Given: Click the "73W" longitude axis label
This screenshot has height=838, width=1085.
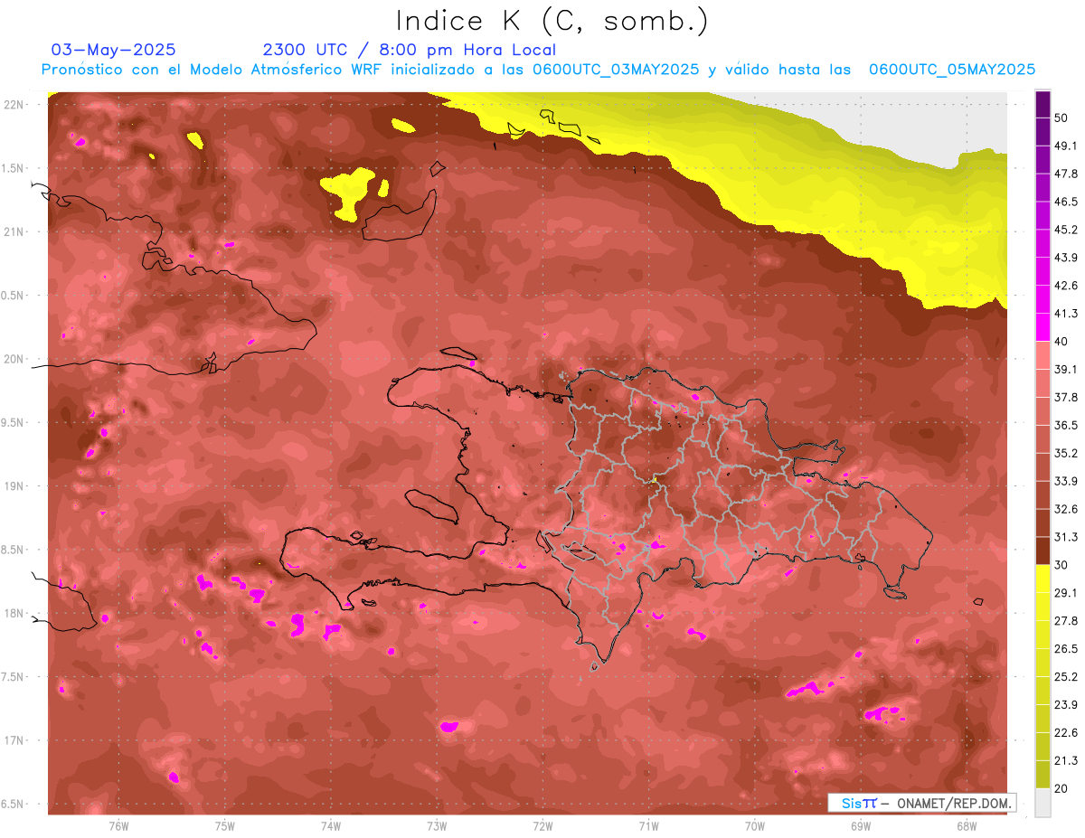Looking at the screenshot, I should pos(437,825).
